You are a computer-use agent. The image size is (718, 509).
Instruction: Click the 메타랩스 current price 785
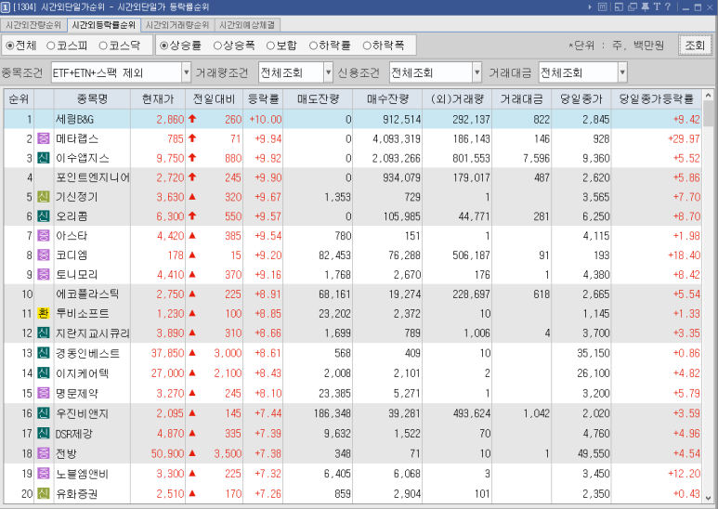[176, 138]
